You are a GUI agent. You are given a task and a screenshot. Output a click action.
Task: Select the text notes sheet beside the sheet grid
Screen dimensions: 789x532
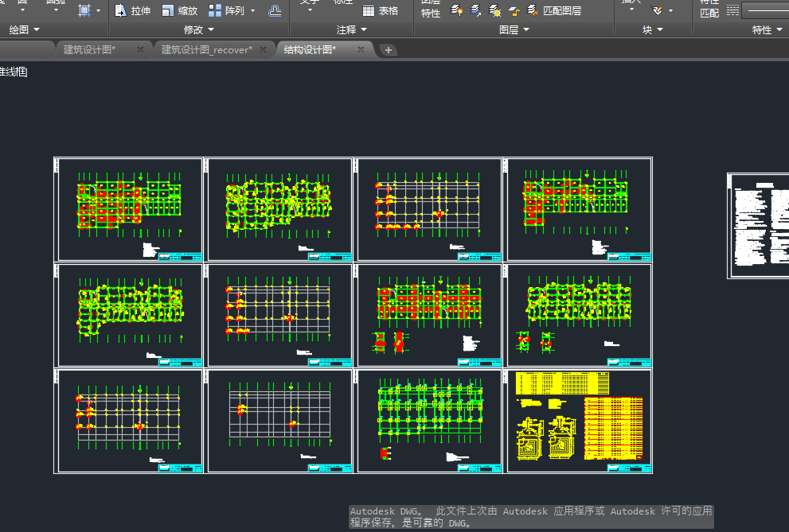tap(758, 226)
